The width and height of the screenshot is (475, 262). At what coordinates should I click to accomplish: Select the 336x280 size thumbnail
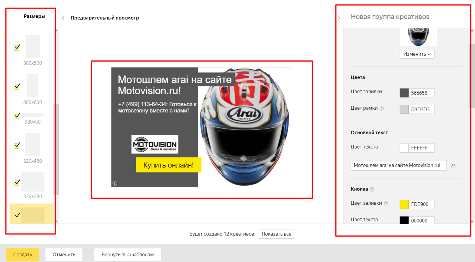point(33,182)
